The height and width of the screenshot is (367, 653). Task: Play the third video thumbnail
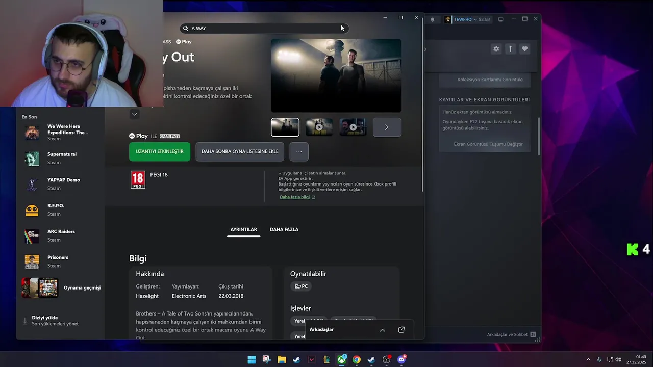pos(353,127)
